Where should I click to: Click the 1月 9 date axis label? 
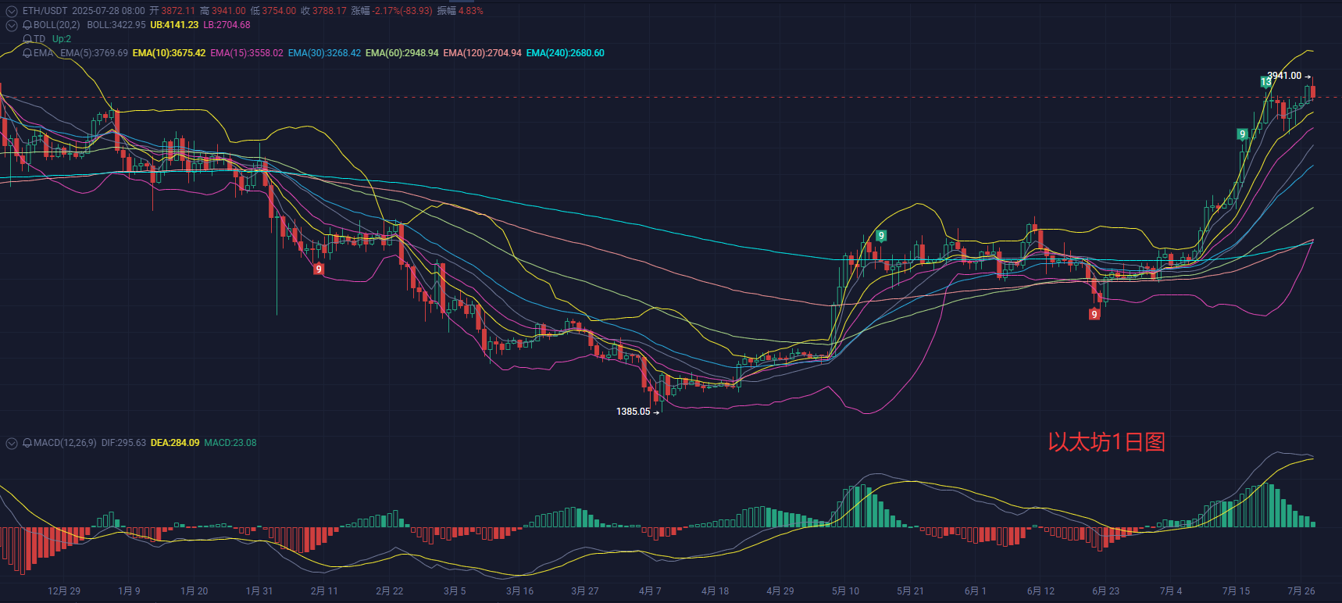(129, 591)
